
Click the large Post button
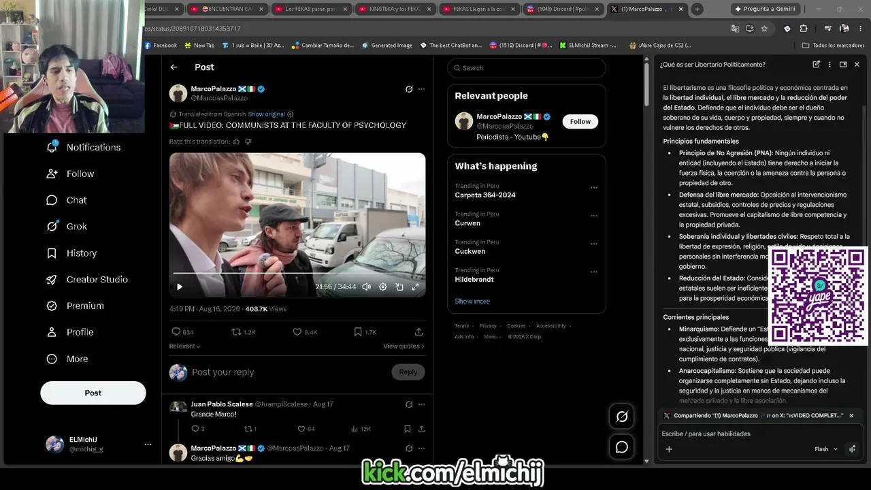[x=93, y=393]
